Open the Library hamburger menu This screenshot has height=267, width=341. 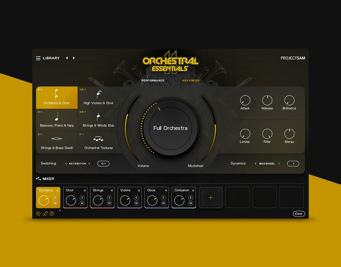tap(38, 58)
